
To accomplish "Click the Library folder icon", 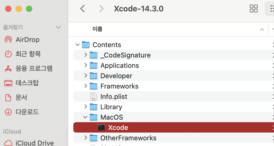I will pos(94,107).
